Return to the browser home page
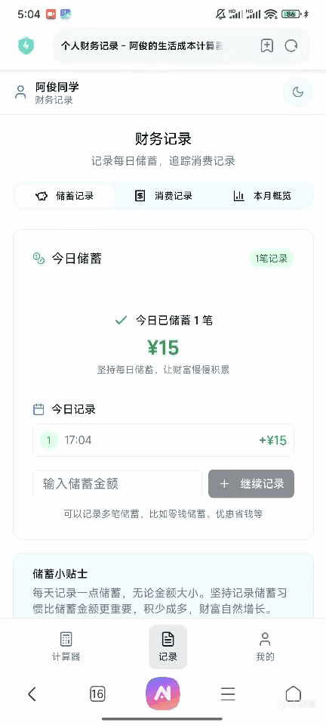326x726 pixels. coord(294,693)
